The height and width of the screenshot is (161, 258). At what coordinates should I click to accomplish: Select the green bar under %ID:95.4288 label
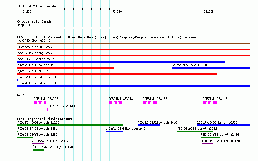tap(70, 125)
